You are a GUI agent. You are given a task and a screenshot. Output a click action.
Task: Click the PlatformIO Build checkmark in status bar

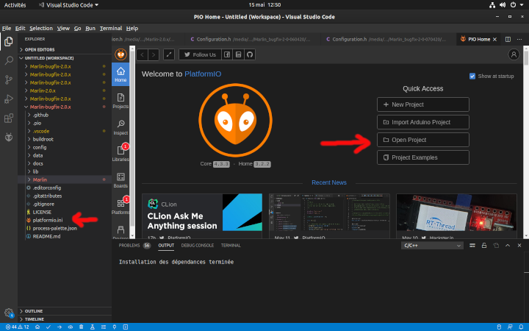click(x=48, y=327)
